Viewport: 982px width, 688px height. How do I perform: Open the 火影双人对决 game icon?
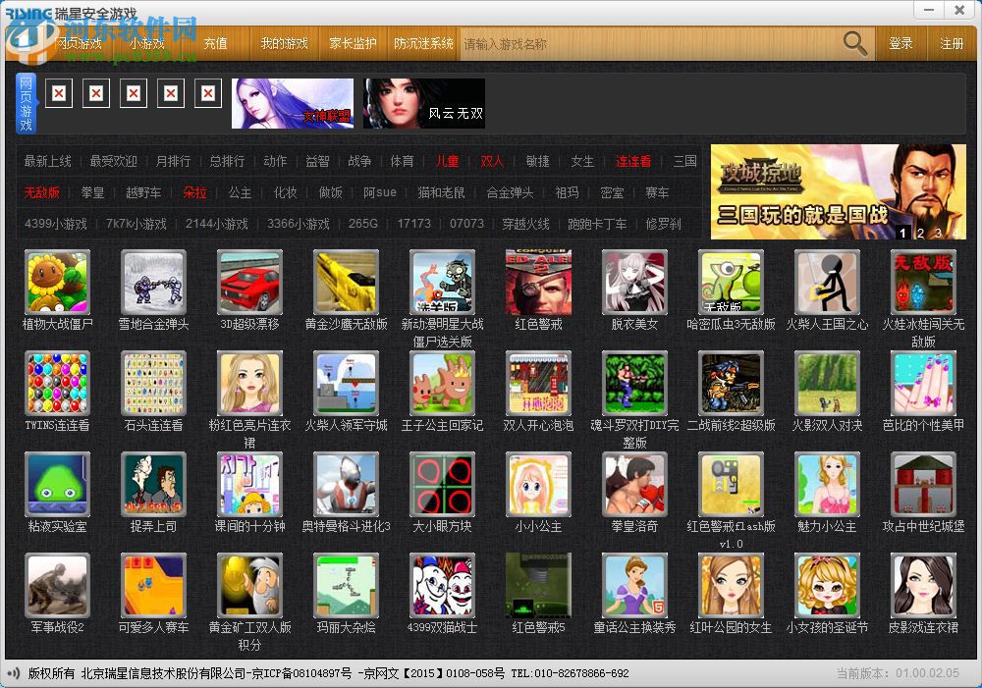coord(827,383)
